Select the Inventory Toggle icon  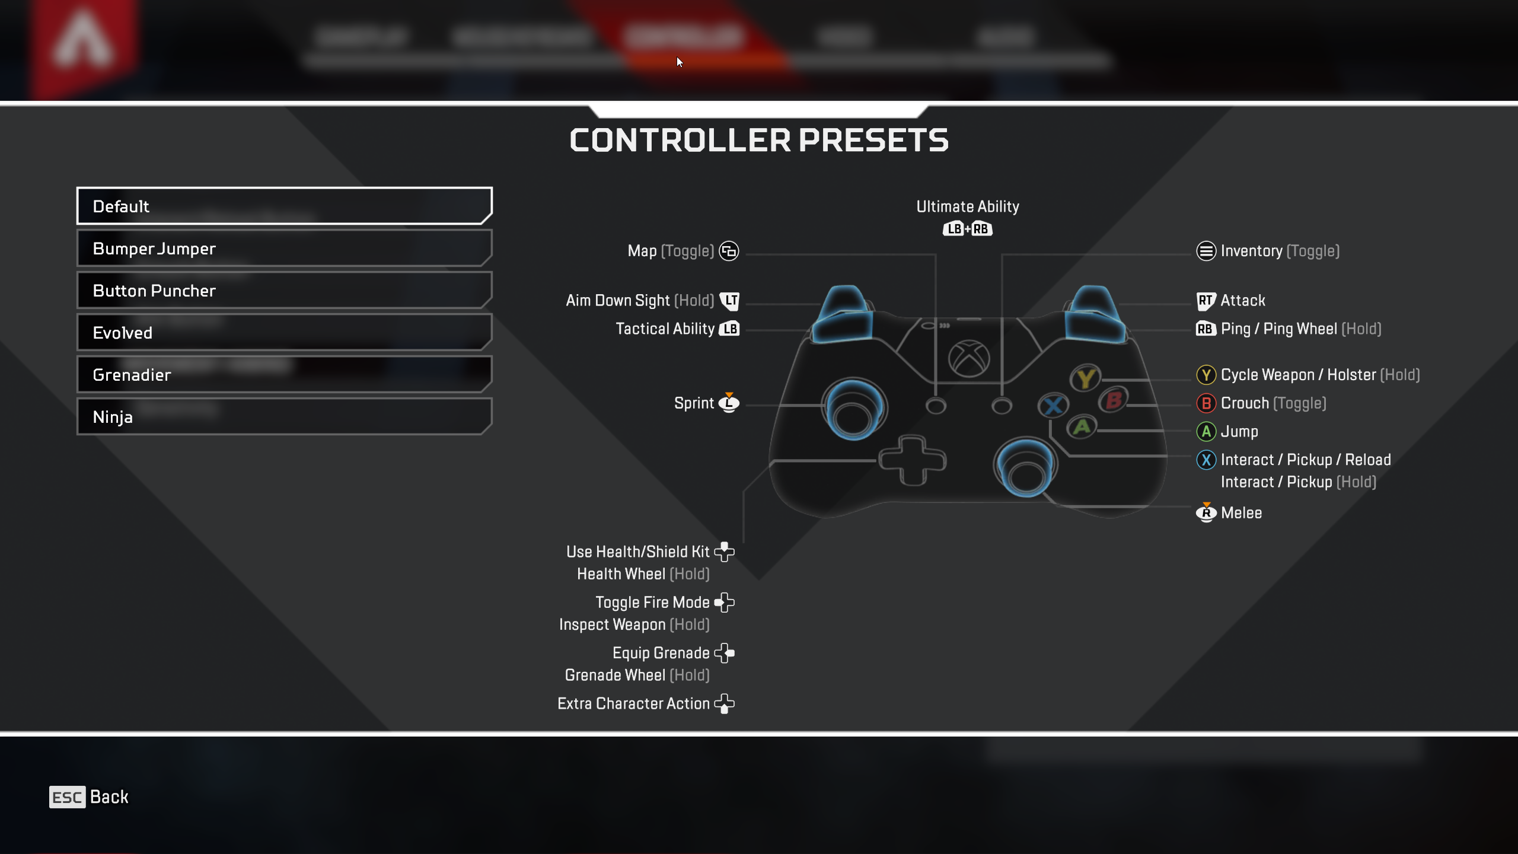[x=1206, y=250]
